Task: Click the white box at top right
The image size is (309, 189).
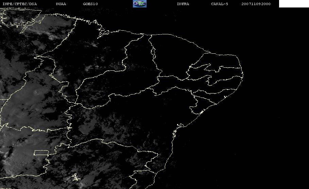Action: [x=294, y=4]
